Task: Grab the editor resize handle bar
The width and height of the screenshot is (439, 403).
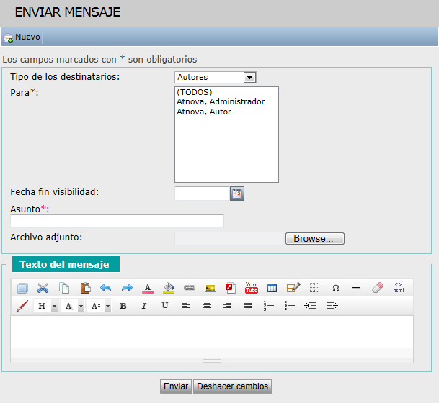Action: pyautogui.click(x=212, y=361)
